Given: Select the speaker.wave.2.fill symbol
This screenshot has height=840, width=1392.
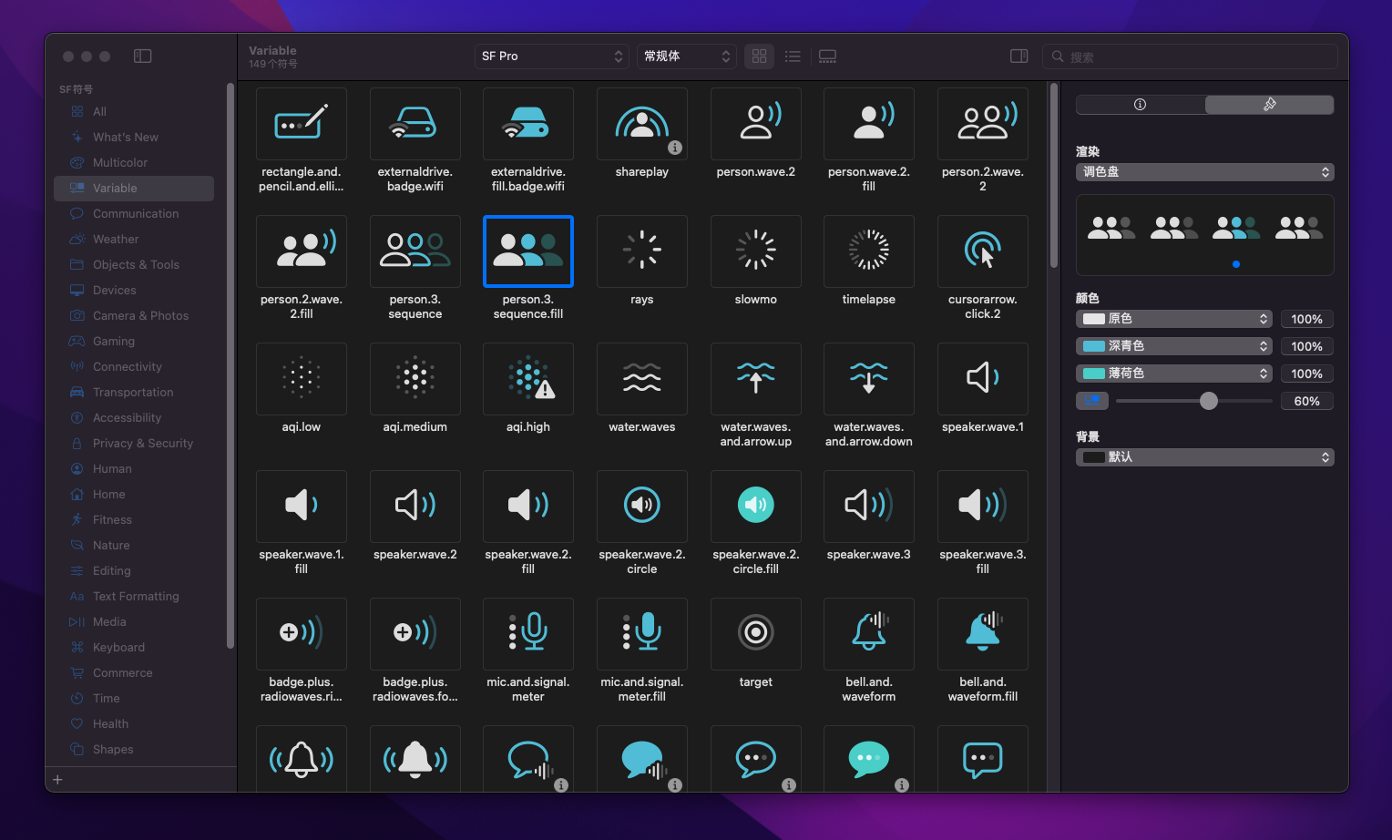Looking at the screenshot, I should click(x=528, y=507).
